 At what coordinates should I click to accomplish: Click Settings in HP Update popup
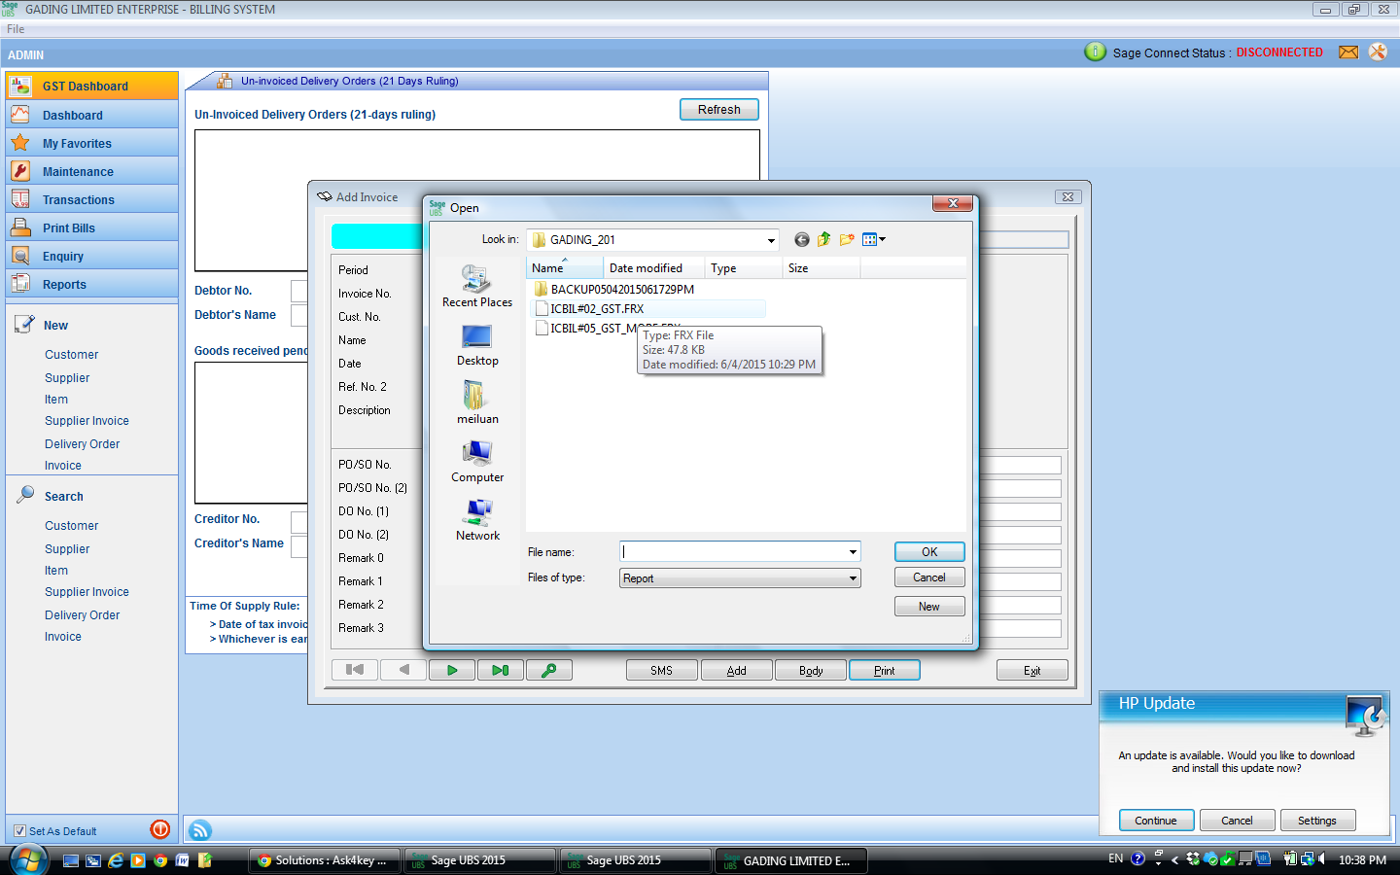pos(1317,821)
